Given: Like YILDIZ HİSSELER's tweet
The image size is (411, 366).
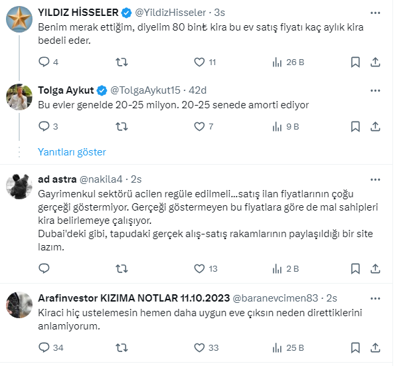Looking at the screenshot, I should tap(199, 62).
